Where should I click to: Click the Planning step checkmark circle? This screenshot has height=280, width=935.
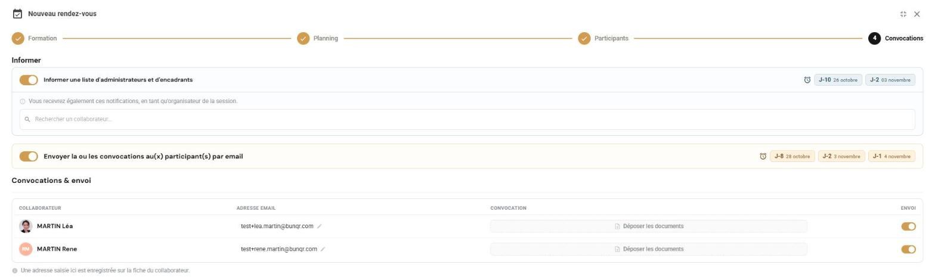304,38
